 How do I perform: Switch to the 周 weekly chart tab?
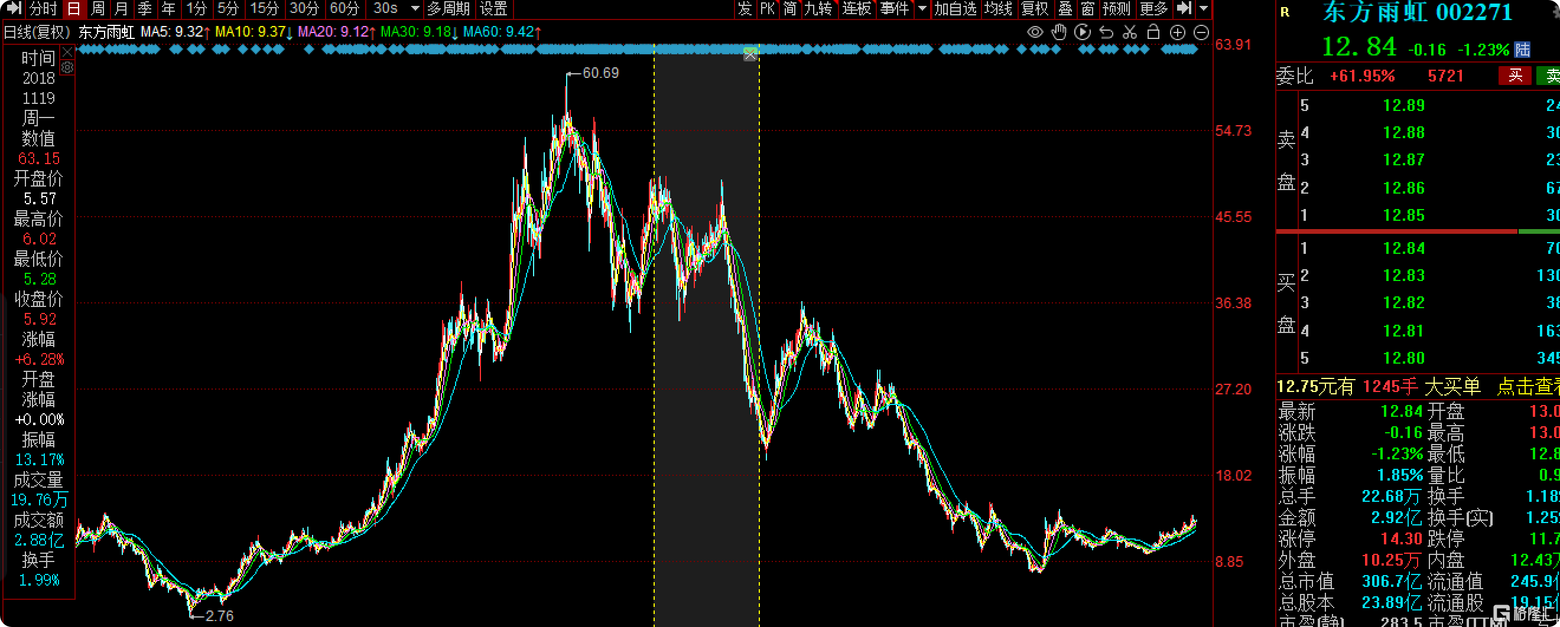(x=97, y=8)
